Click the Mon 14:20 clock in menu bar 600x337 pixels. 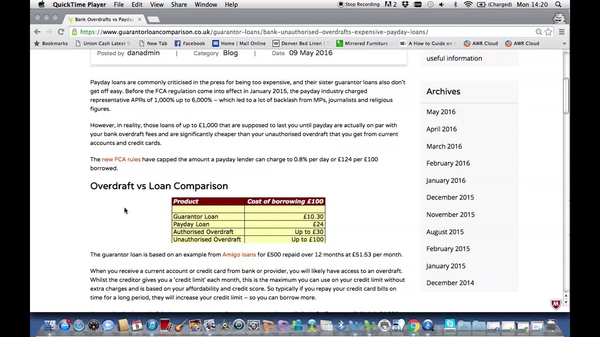532,4
